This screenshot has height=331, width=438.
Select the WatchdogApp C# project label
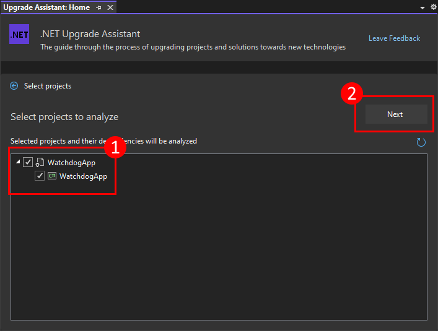pyautogui.click(x=83, y=176)
